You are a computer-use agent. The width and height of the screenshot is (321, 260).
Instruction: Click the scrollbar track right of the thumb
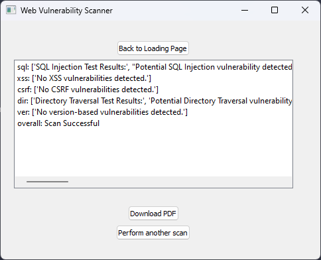(x=177, y=182)
